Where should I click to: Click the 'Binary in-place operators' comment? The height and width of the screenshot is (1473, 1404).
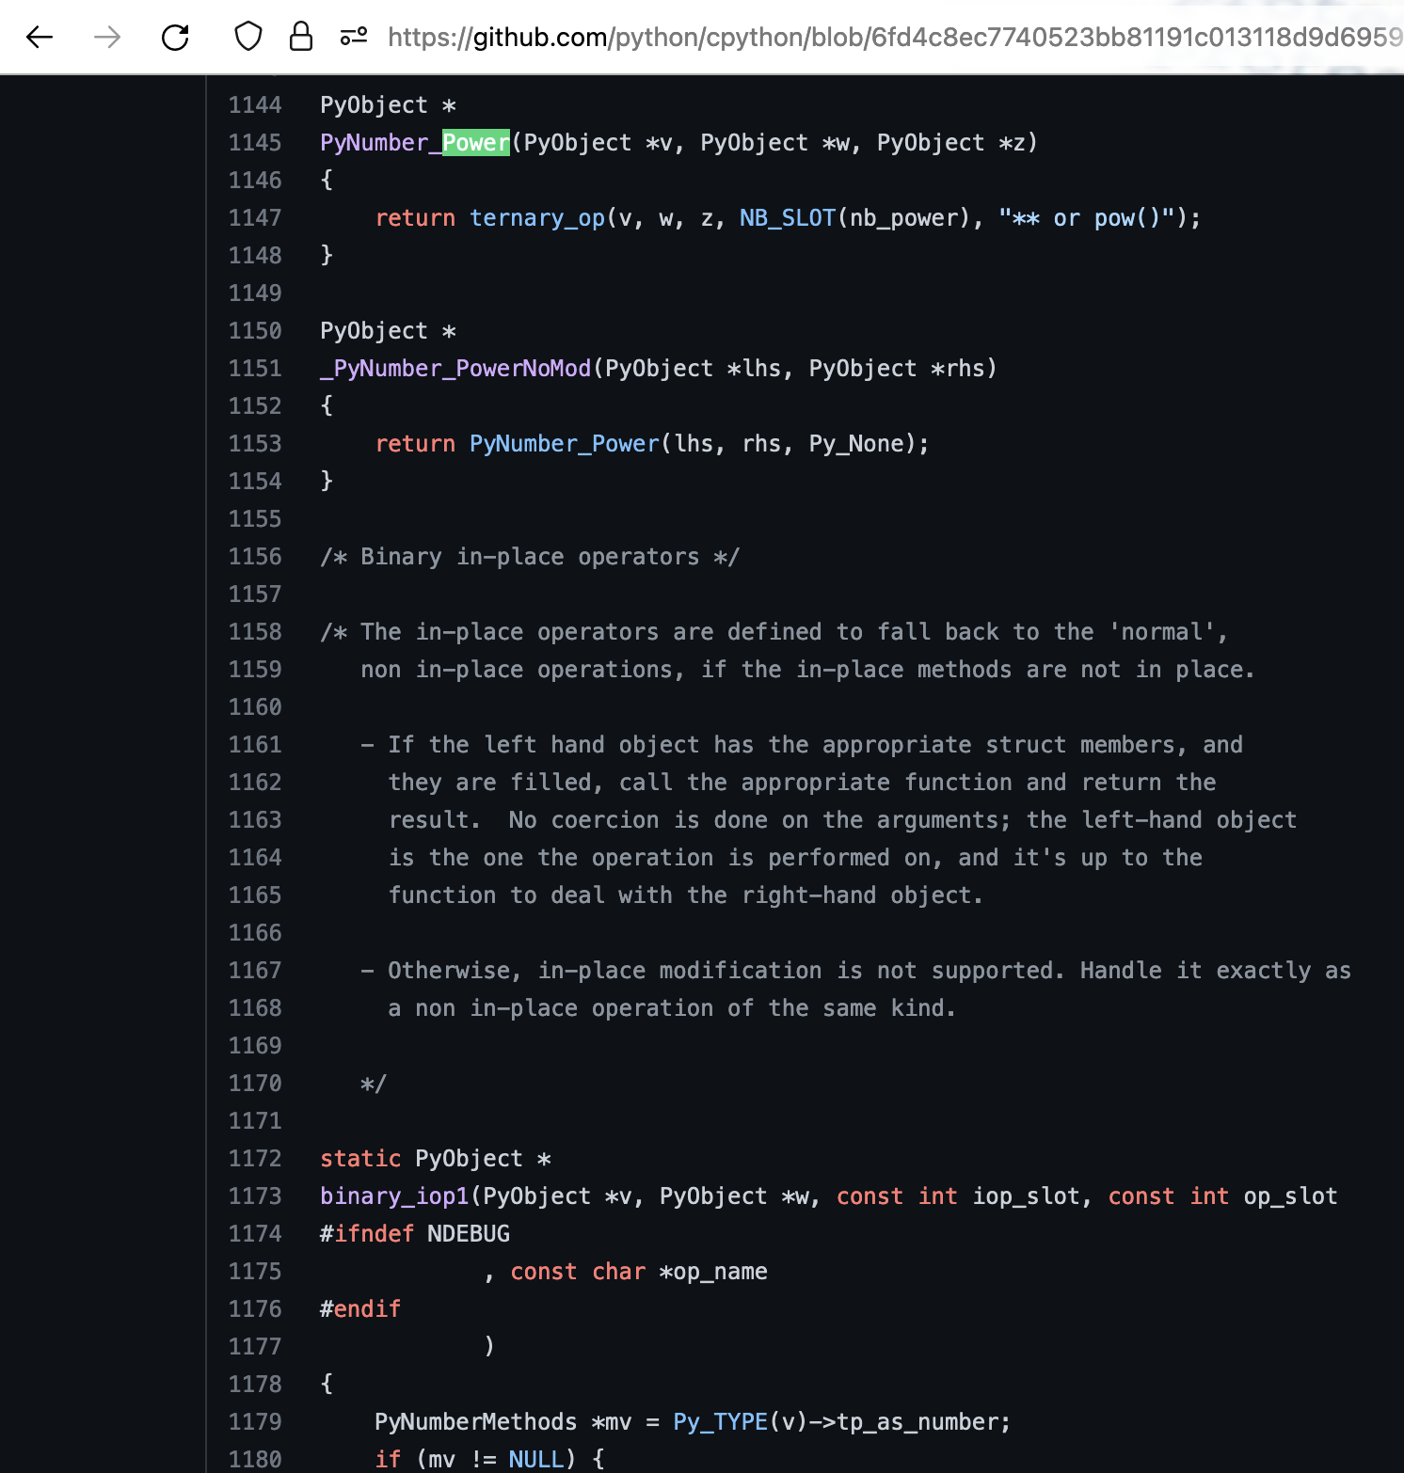click(530, 557)
